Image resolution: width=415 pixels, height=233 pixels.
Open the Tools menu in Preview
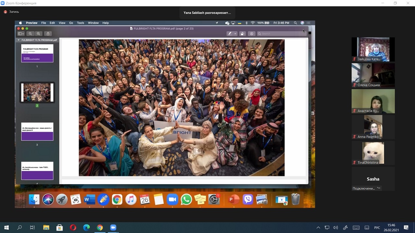[x=80, y=23]
